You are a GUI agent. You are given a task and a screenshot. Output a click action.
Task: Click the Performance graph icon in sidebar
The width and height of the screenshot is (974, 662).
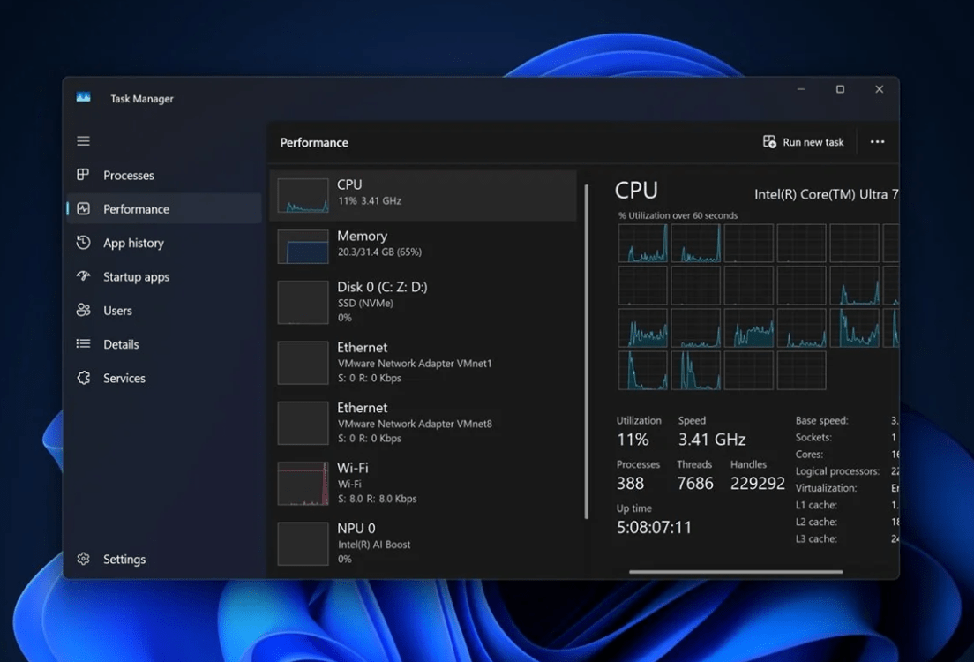(x=83, y=209)
